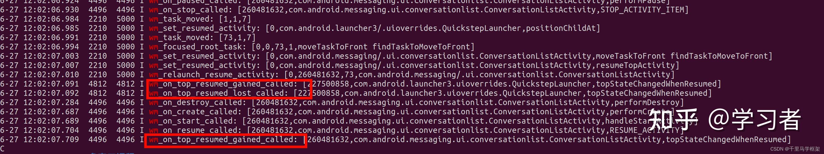Click the wm_on_stop_called log line
This screenshot has width=824, height=154.
(x=344, y=10)
